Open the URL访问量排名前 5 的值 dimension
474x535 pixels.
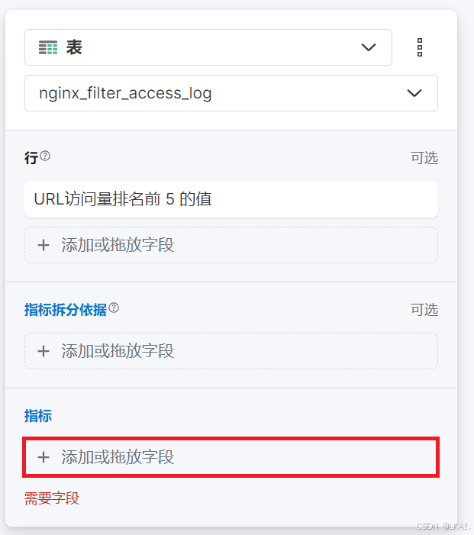point(231,199)
